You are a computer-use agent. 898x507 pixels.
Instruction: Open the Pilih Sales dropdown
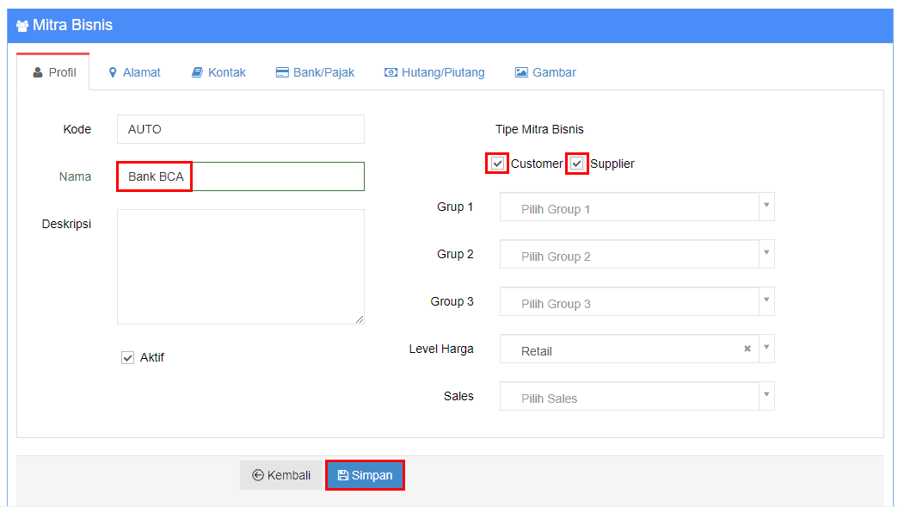pos(637,396)
